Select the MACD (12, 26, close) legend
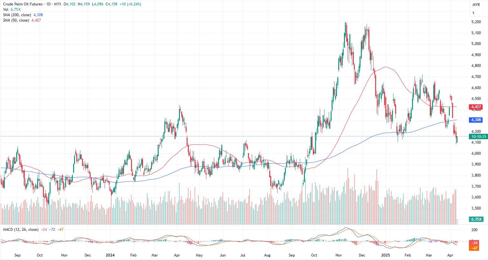Viewport: 488px width, 260px height. point(21,230)
